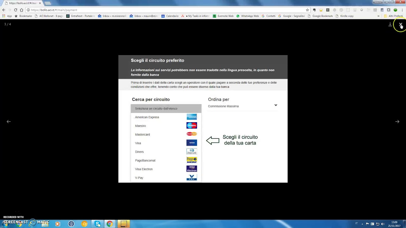Open My Tasks bookmark

195,16
